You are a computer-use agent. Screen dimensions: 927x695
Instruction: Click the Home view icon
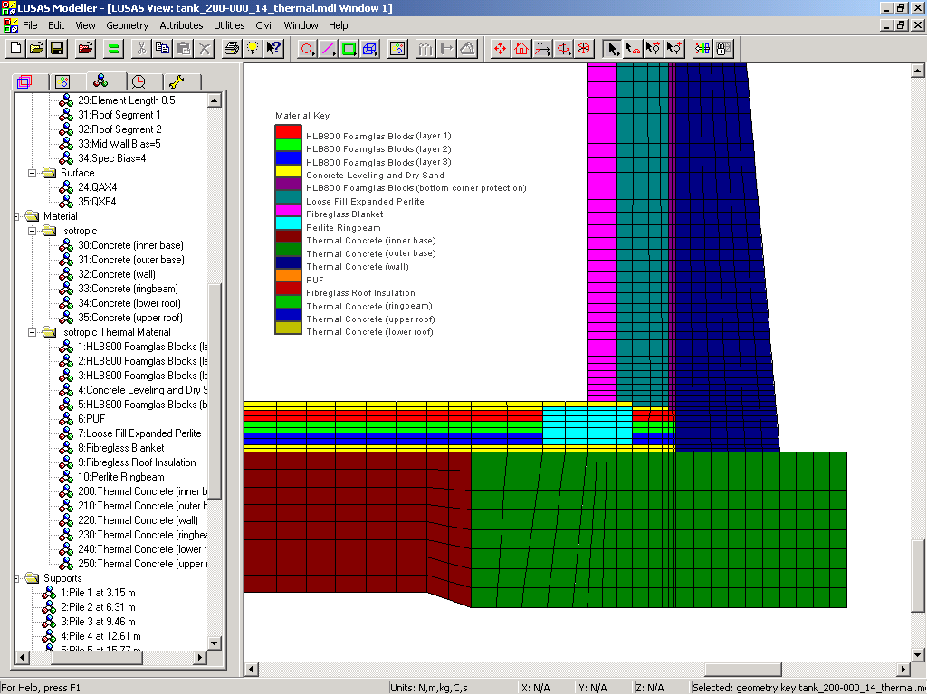click(x=521, y=48)
